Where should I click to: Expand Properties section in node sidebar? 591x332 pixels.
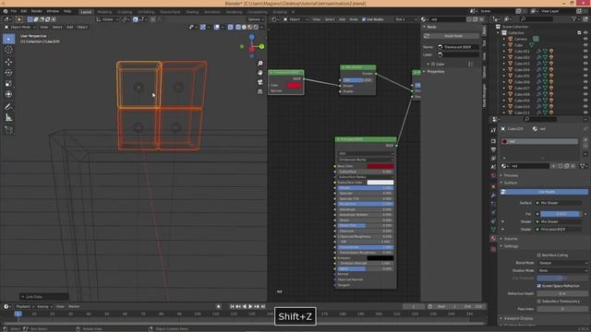tap(435, 72)
